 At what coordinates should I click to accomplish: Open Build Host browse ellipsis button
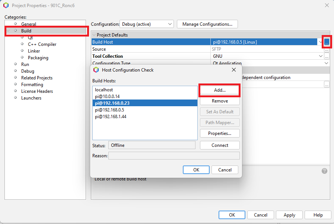327,42
